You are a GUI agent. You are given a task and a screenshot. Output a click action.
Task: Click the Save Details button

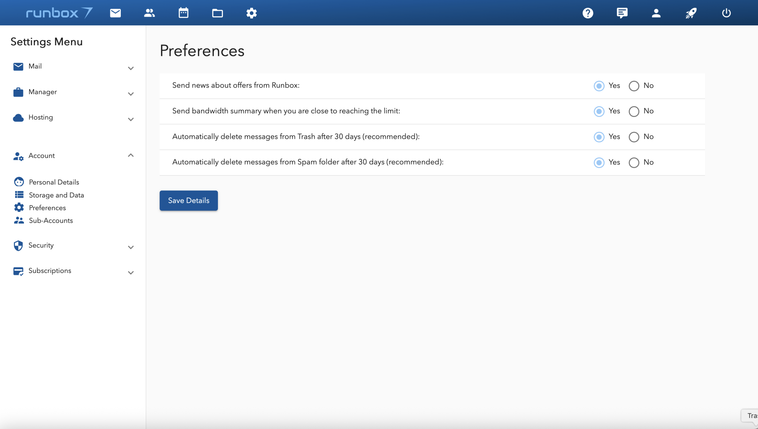tap(189, 200)
